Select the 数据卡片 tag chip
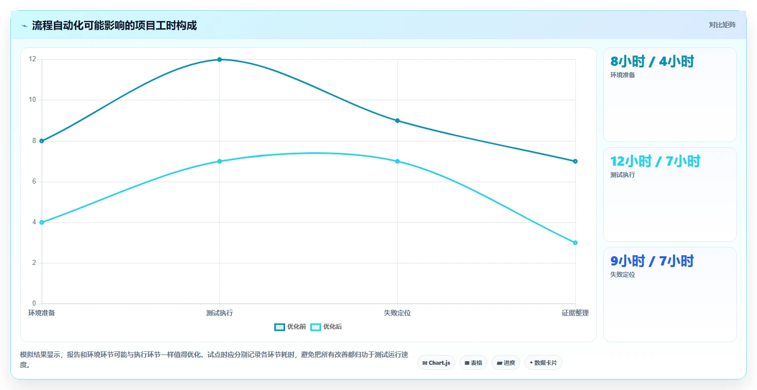The width and height of the screenshot is (757, 390). pos(543,363)
